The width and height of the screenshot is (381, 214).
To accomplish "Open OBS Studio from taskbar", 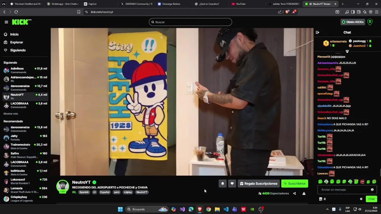I will pyautogui.click(x=261, y=209).
